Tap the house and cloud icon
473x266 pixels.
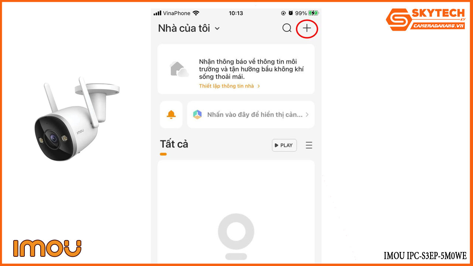[179, 69]
